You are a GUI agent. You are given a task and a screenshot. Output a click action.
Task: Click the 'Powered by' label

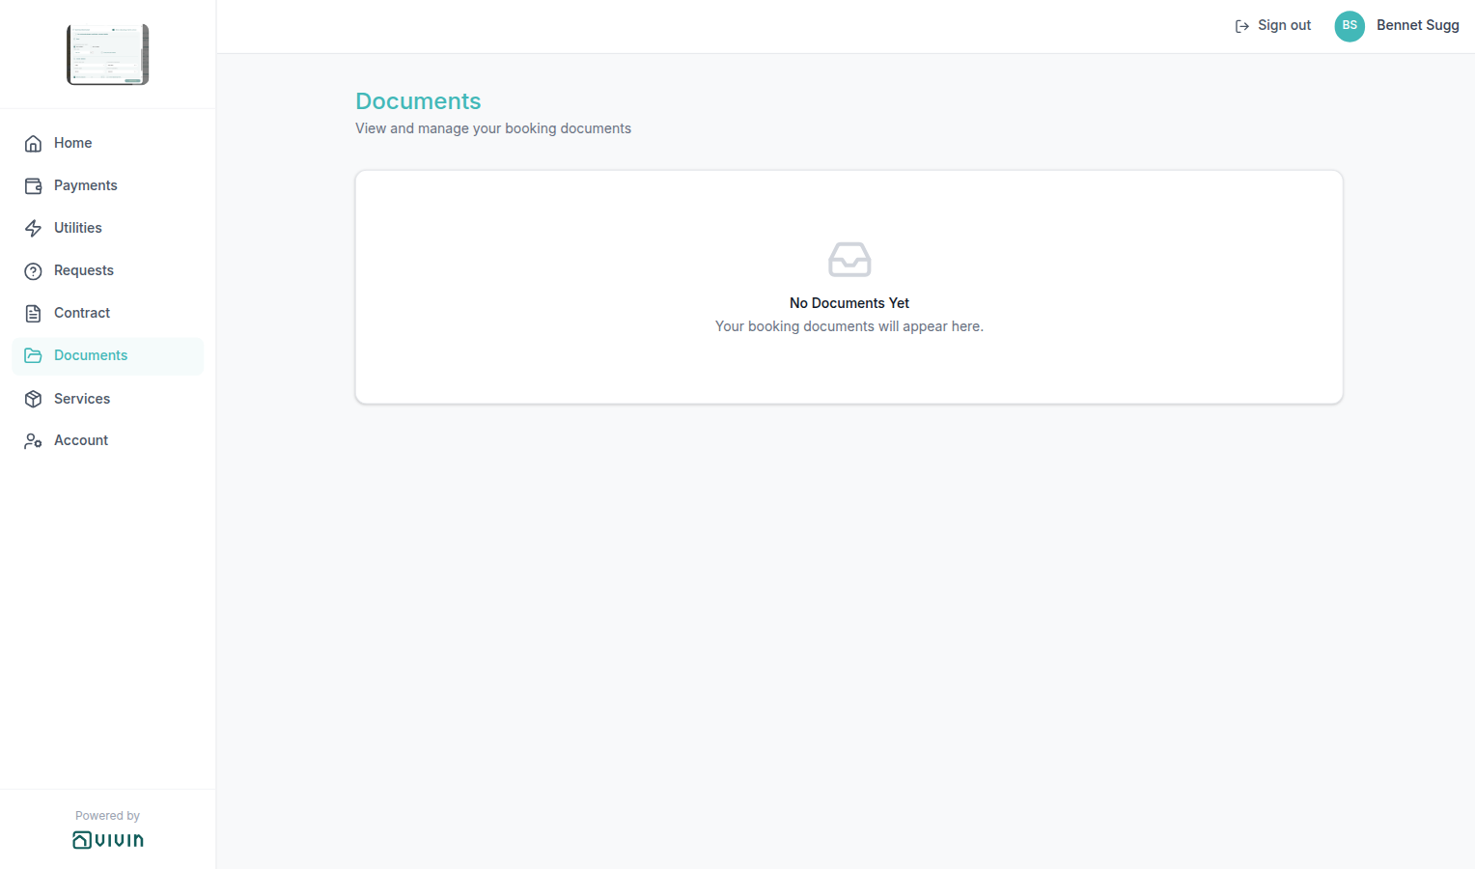[x=108, y=816]
